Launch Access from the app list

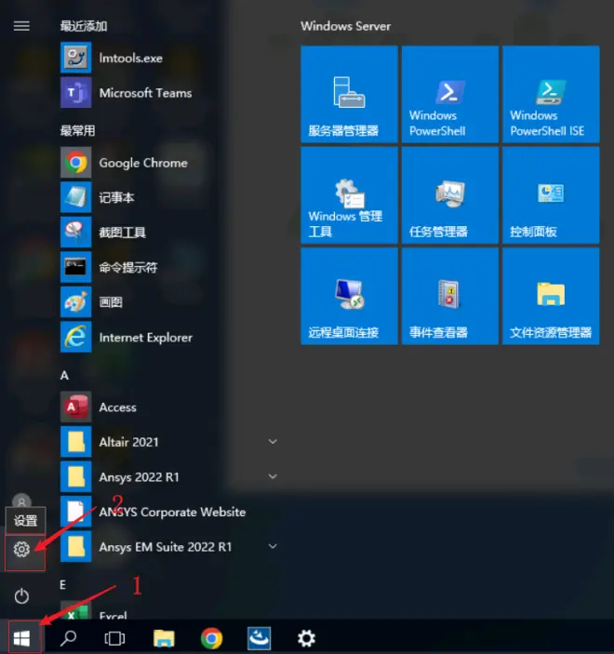tap(169, 407)
